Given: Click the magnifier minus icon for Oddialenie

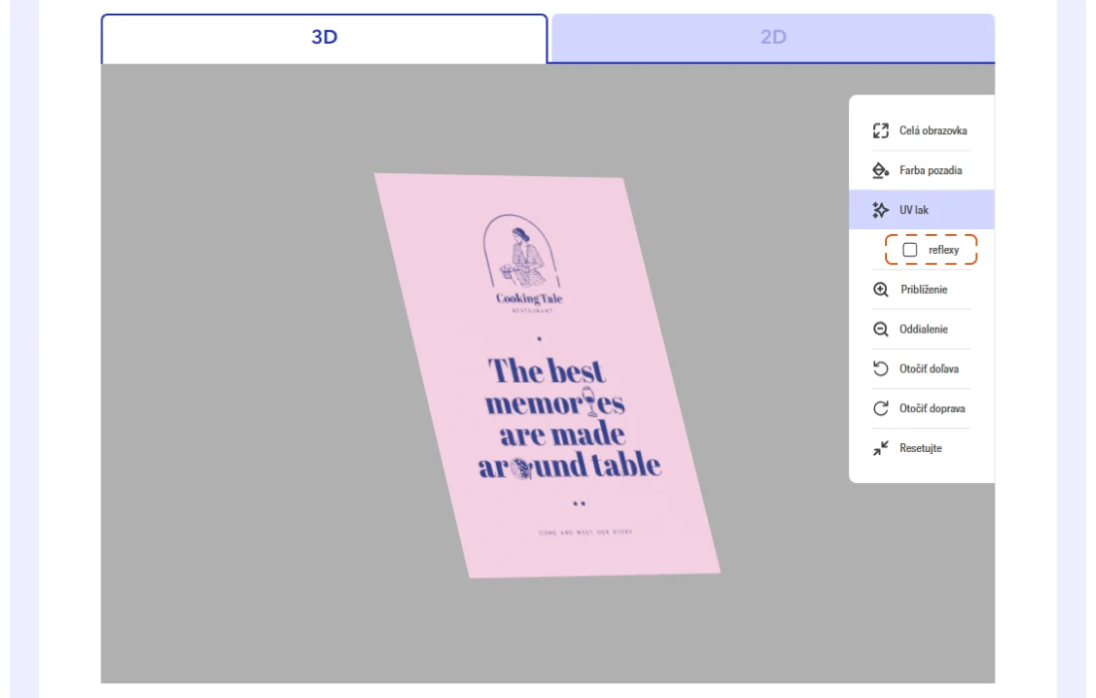Looking at the screenshot, I should (x=880, y=330).
